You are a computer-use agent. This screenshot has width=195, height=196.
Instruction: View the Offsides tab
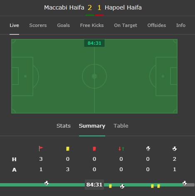coord(157,25)
